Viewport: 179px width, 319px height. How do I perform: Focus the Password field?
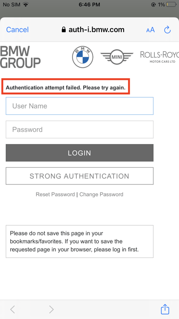tap(80, 130)
